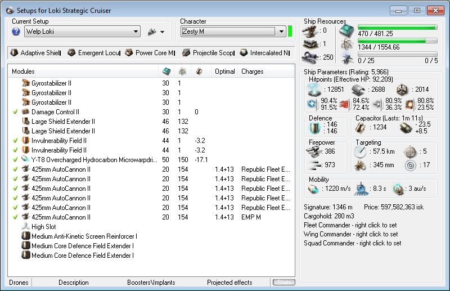Click the turret hardpoints icon in Ship Resources
The height and width of the screenshot is (291, 450).
(x=310, y=31)
